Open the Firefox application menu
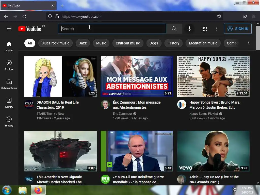The height and width of the screenshot is (195, 260). click(254, 16)
